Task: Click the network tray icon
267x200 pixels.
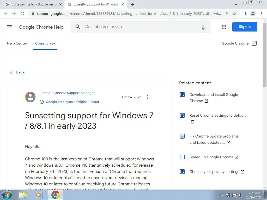Action: 228,195
